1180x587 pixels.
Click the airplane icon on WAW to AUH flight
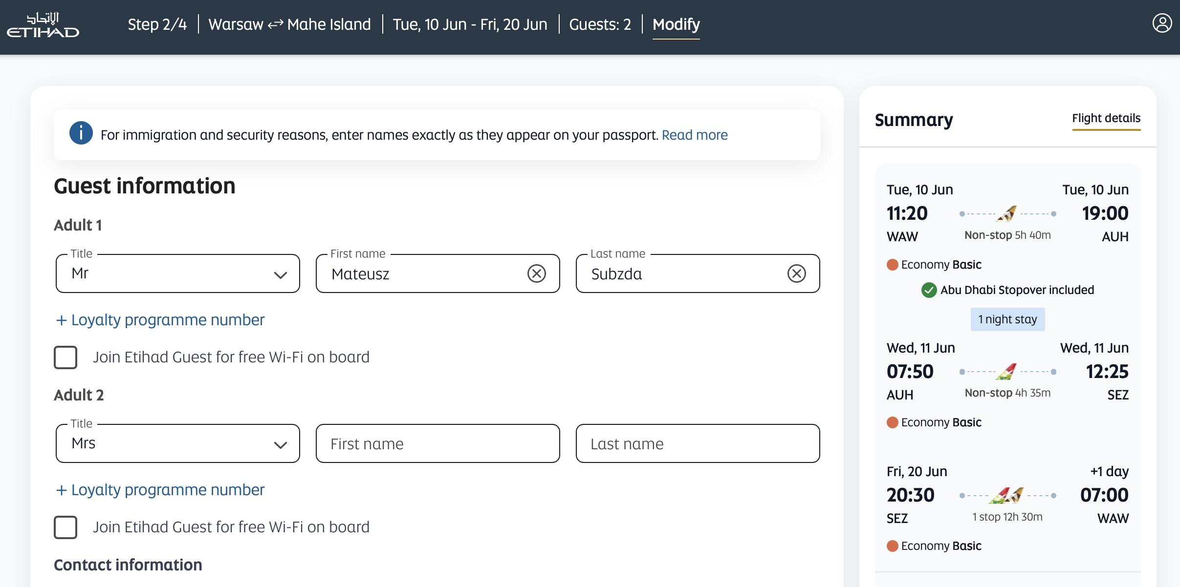(x=1007, y=213)
